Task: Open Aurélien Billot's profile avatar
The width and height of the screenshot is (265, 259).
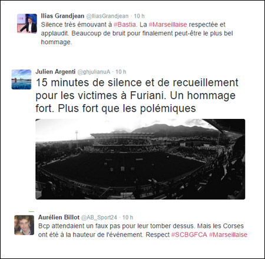Action: (24, 225)
